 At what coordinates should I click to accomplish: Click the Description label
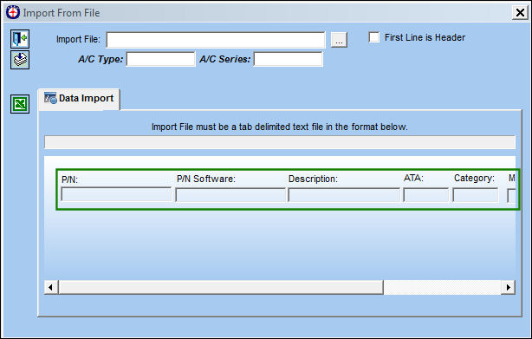pos(313,179)
